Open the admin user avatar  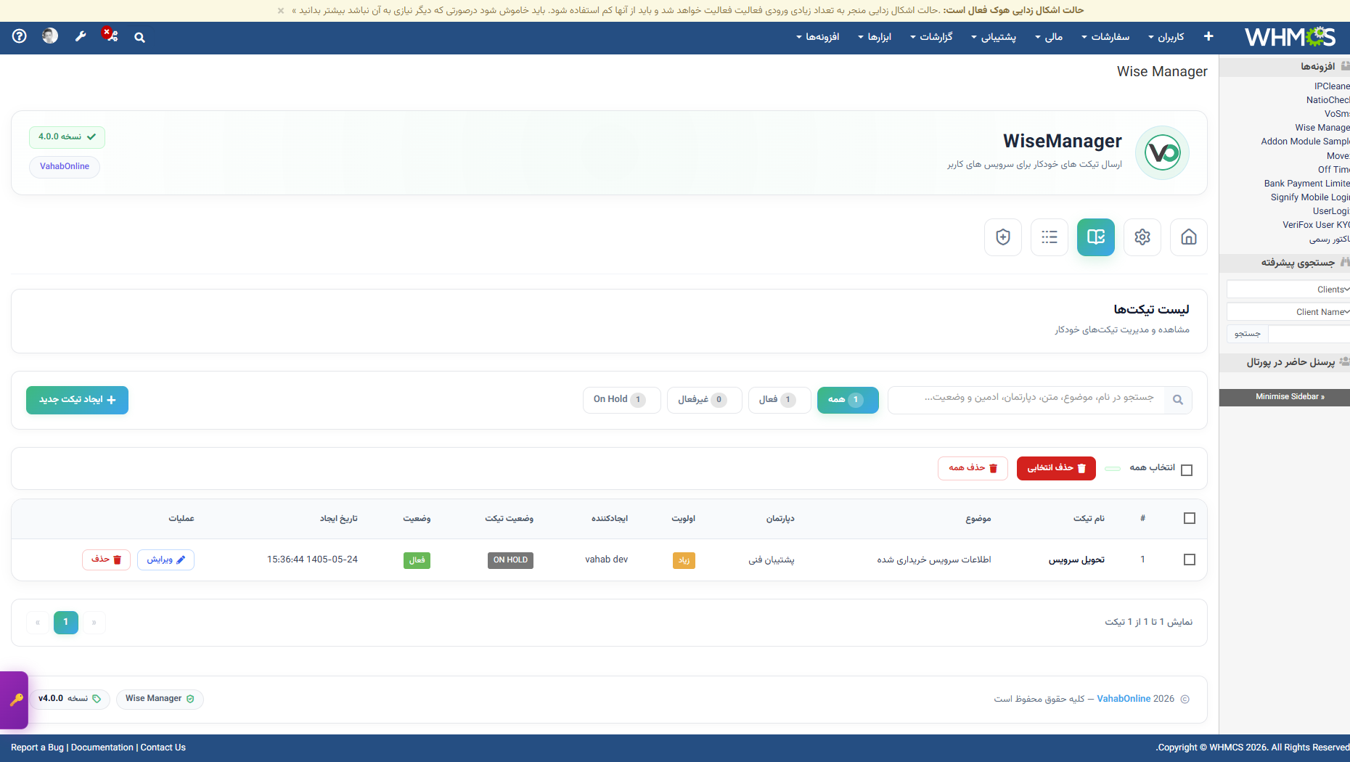point(50,36)
